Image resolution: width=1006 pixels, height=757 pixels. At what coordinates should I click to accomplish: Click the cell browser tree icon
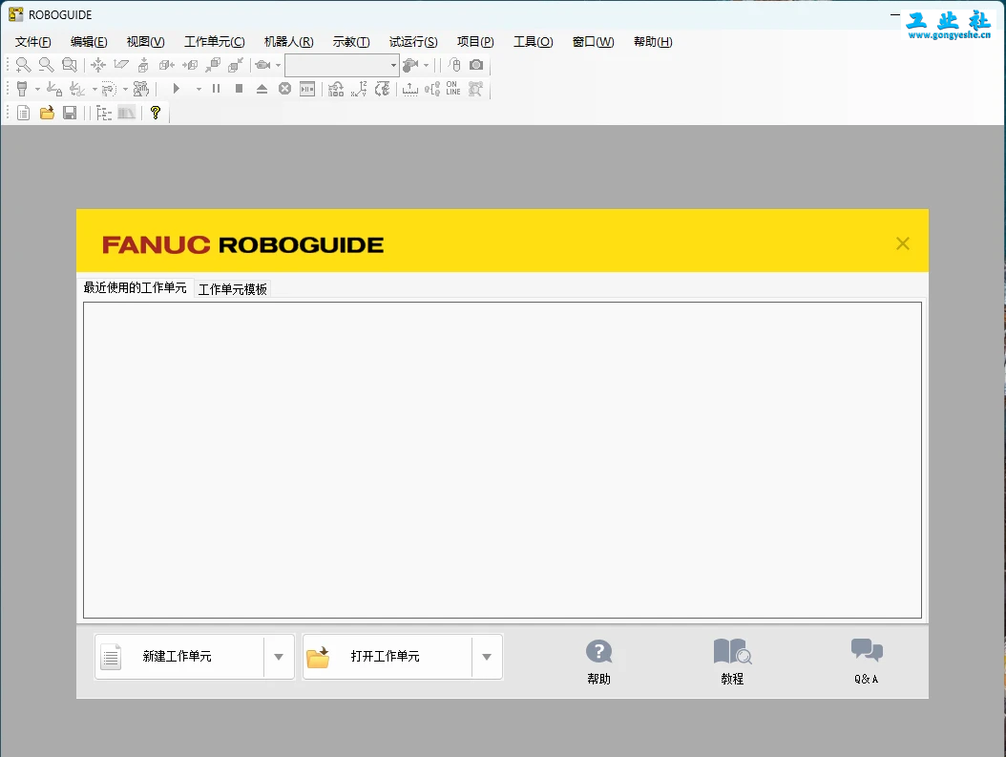(104, 113)
